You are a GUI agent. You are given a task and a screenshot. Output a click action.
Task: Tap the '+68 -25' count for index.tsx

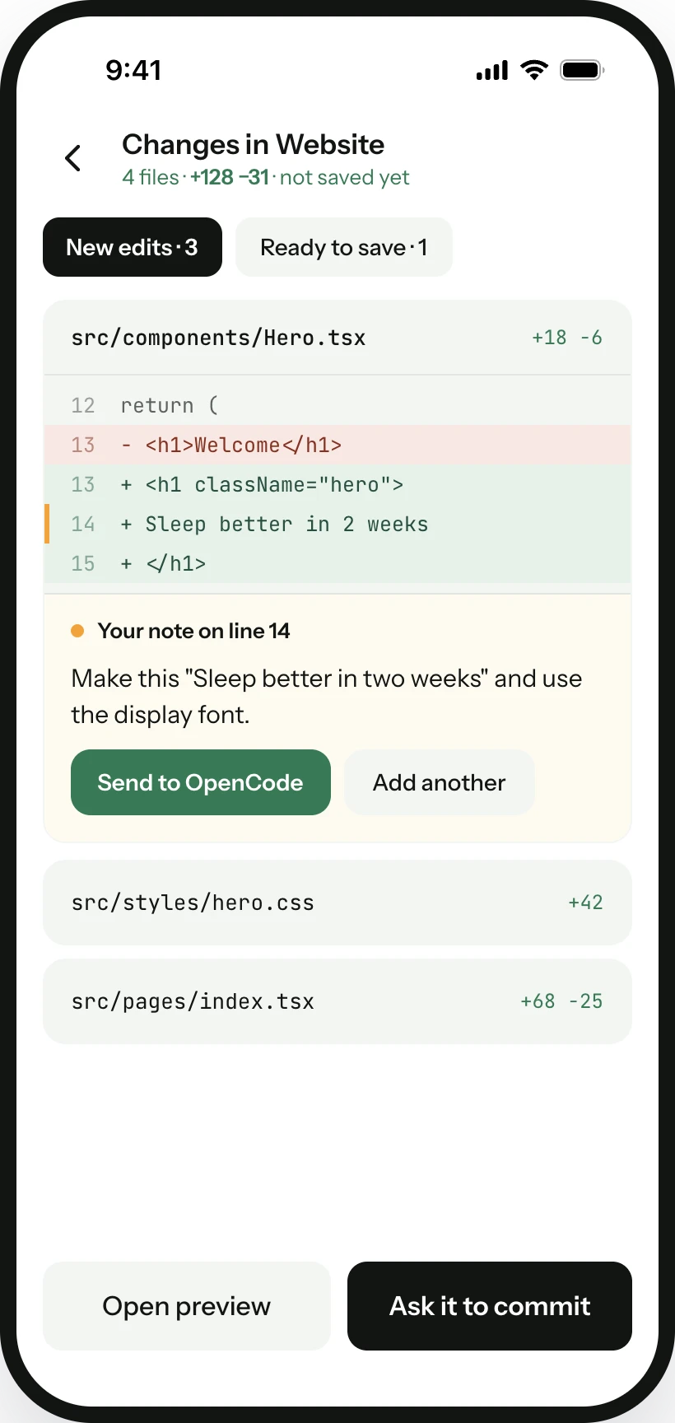(561, 1001)
